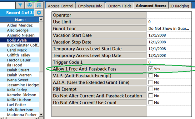This screenshot has height=119, width=195.
Task: Select Kameko Dickson in the list
Action: point(19,95)
